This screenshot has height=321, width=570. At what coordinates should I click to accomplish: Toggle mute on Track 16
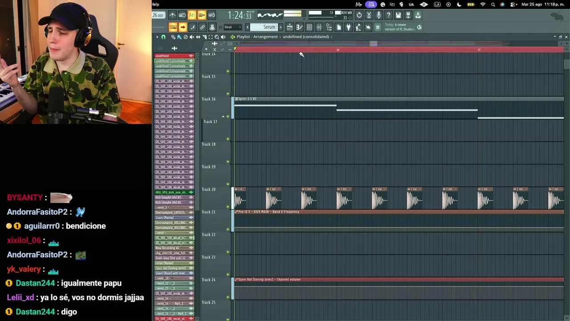click(x=228, y=116)
